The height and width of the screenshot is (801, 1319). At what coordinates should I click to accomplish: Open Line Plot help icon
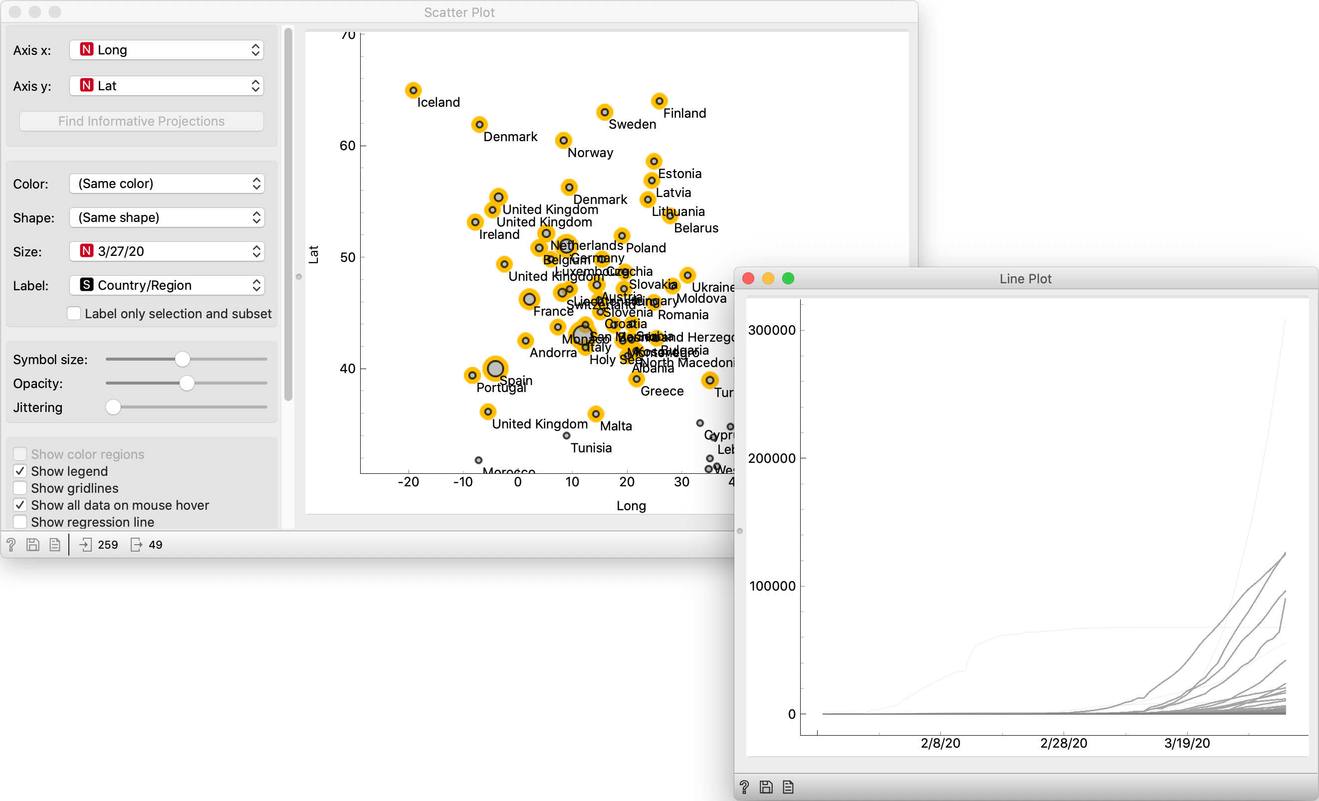pyautogui.click(x=744, y=787)
